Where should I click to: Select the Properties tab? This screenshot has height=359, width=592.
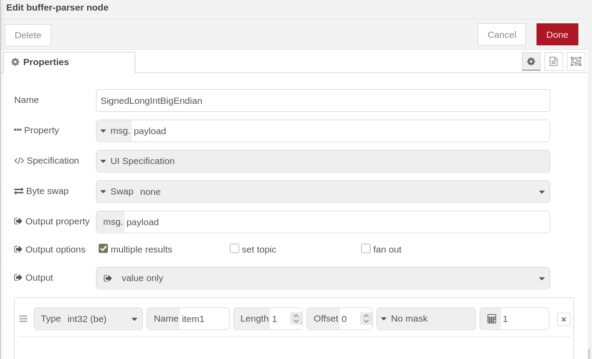tap(69, 62)
